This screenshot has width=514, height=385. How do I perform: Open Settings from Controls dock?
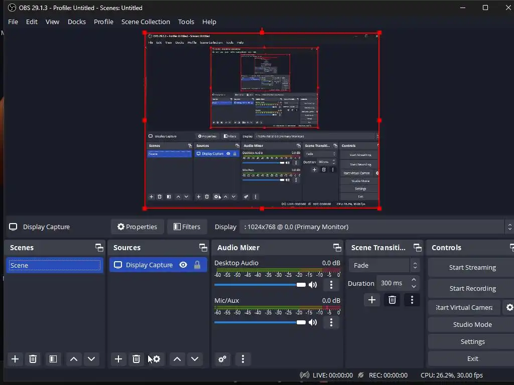pyautogui.click(x=472, y=341)
